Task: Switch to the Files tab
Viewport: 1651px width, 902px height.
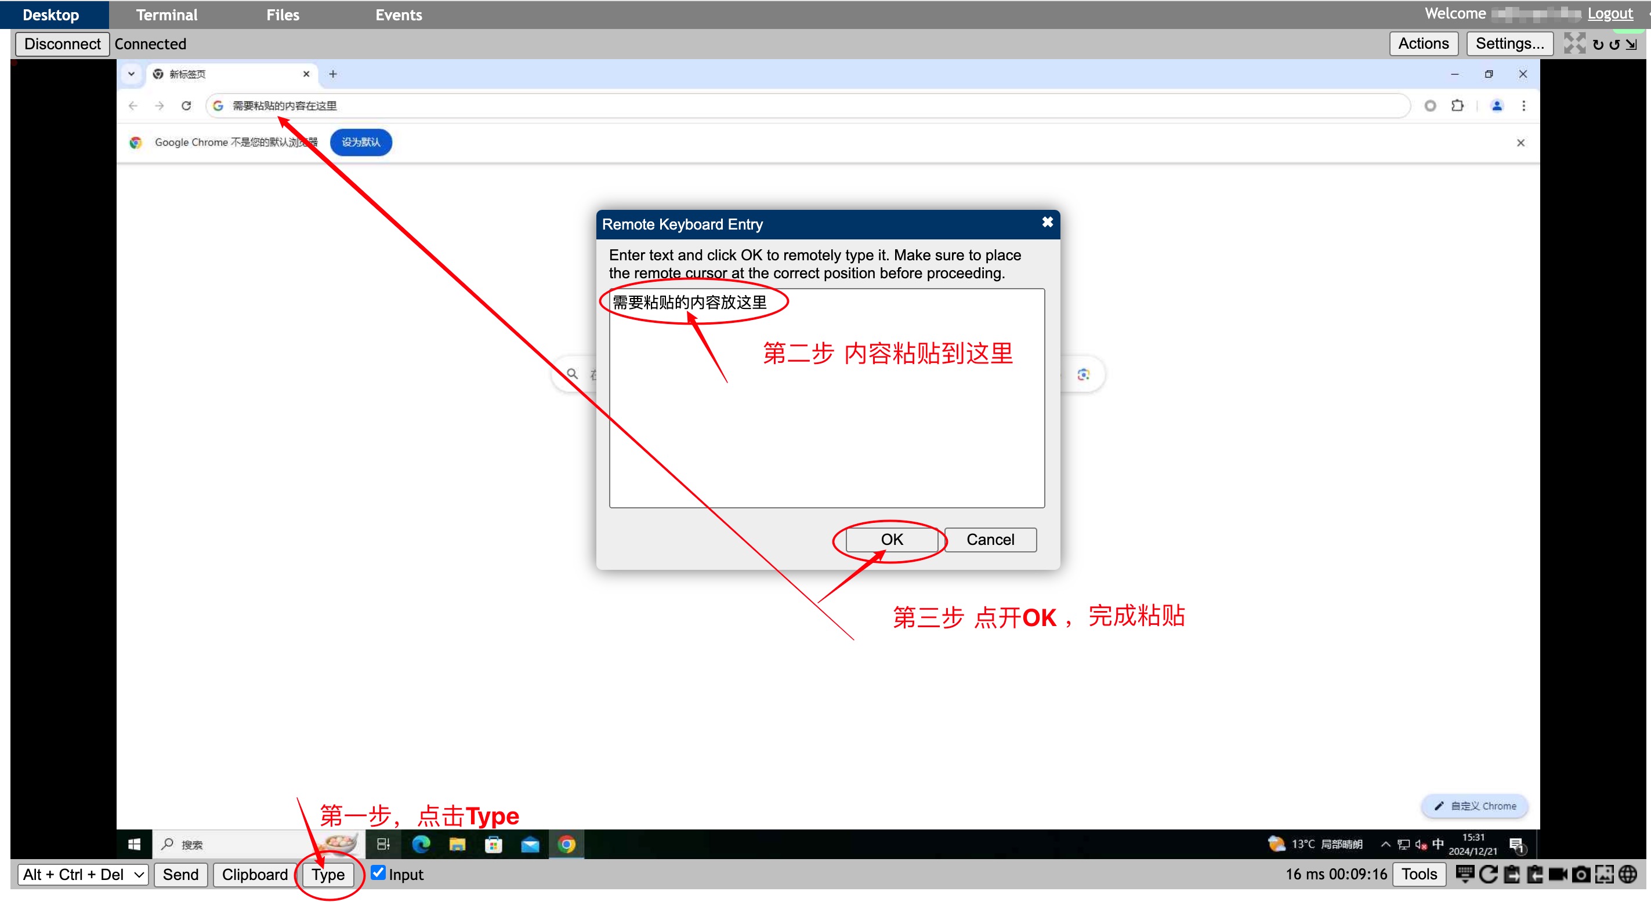Action: pyautogui.click(x=283, y=14)
